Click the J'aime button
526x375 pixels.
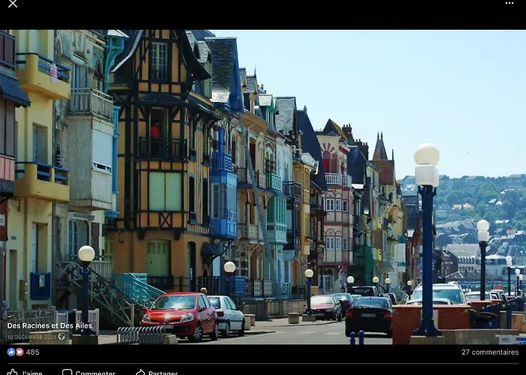pos(25,373)
